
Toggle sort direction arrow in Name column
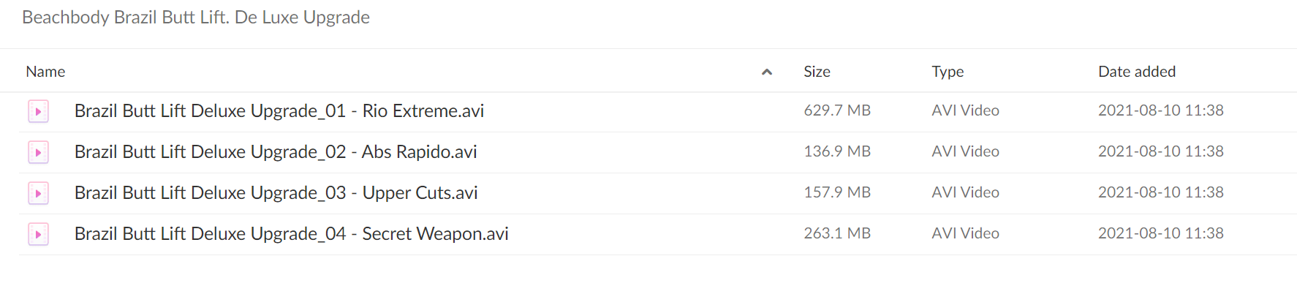click(x=767, y=72)
